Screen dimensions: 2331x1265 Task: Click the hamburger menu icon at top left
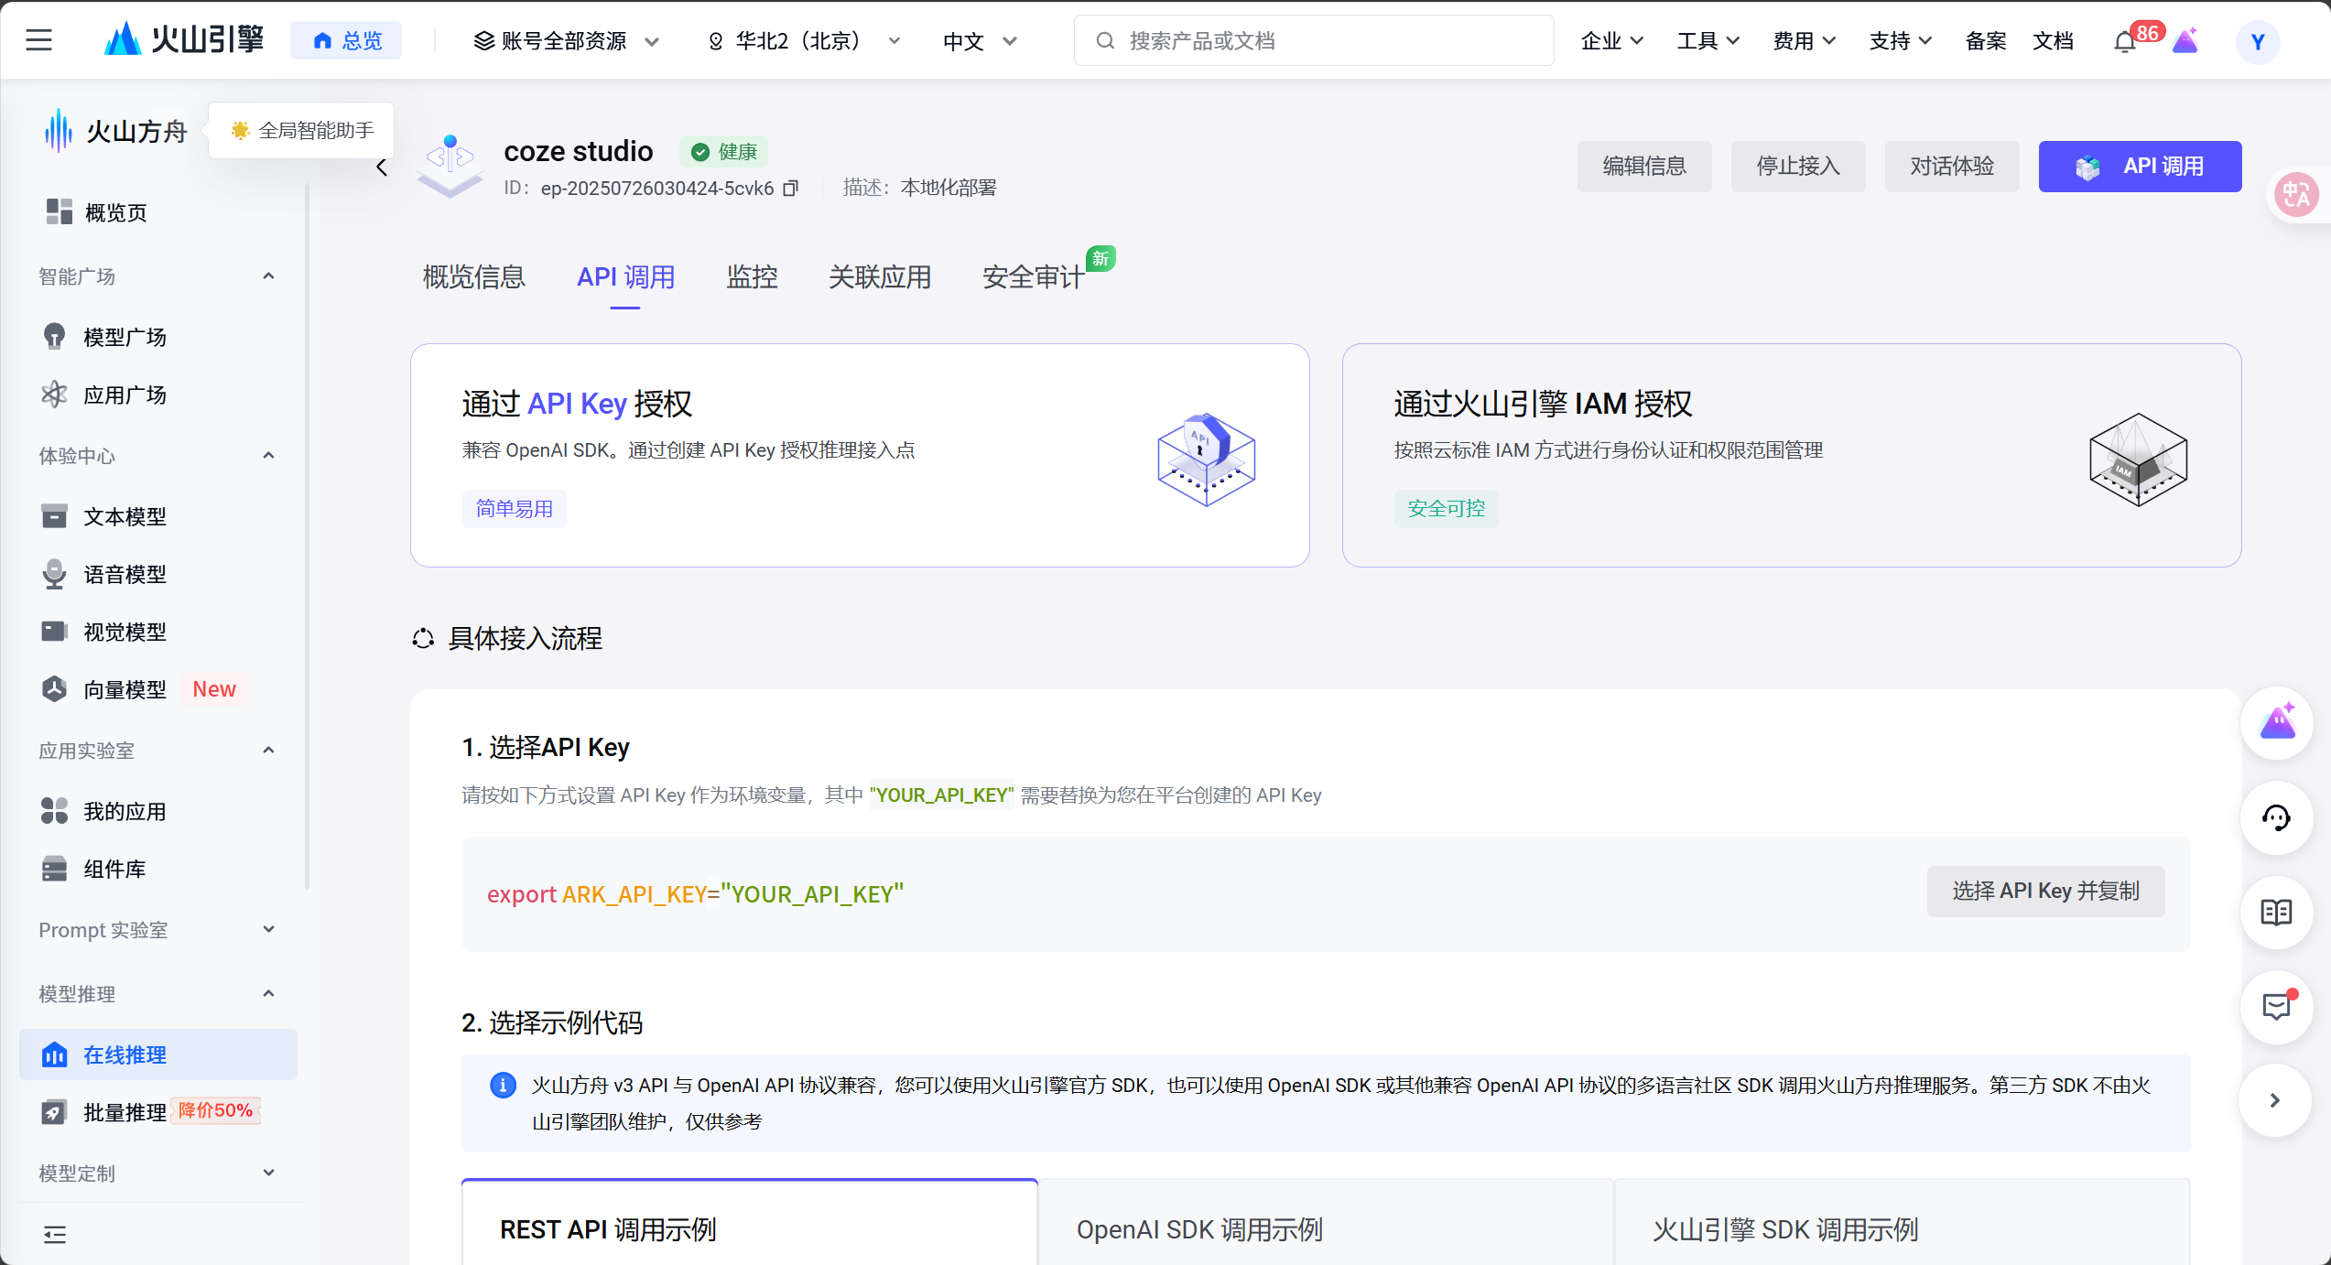pos(38,40)
